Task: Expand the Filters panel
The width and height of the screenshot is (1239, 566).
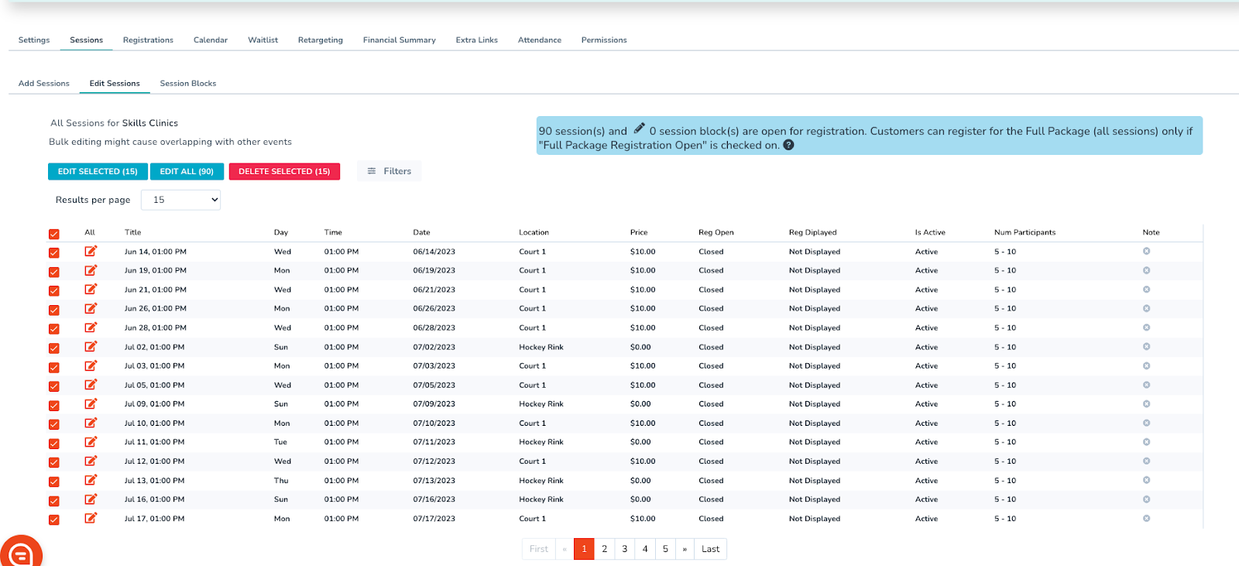Action: point(389,171)
